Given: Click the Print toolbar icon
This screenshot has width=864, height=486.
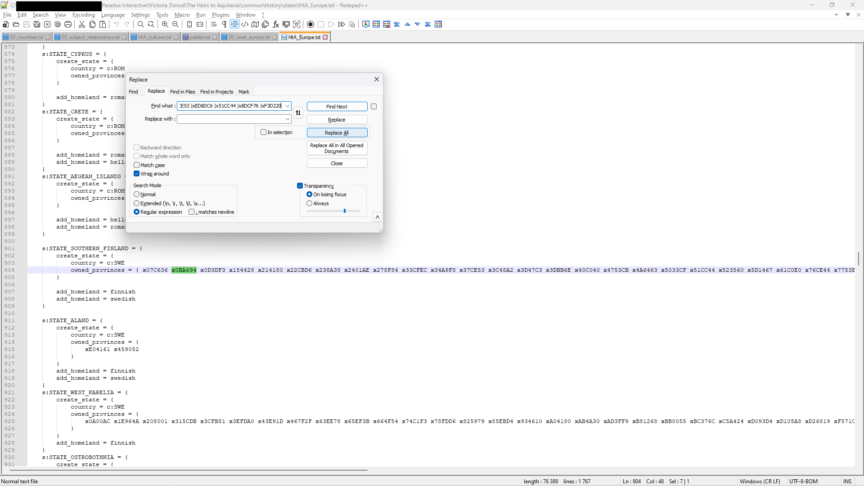Looking at the screenshot, I should point(68,24).
